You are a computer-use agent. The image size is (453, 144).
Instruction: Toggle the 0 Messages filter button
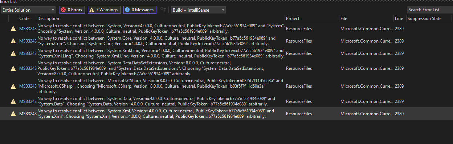[x=140, y=10]
